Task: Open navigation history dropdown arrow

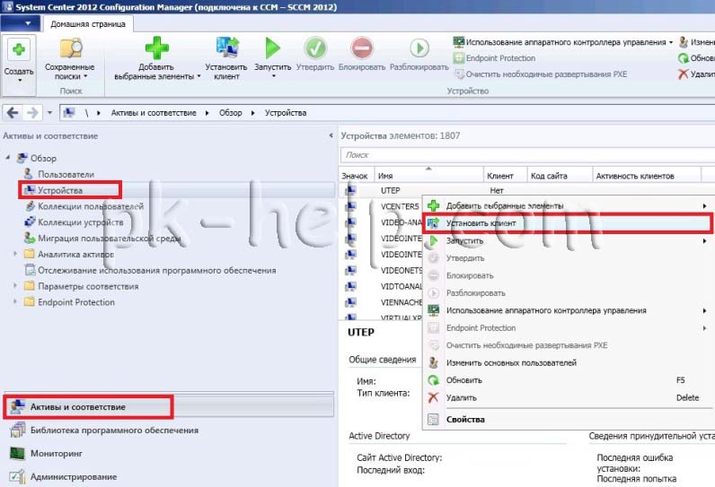Action: 49,112
